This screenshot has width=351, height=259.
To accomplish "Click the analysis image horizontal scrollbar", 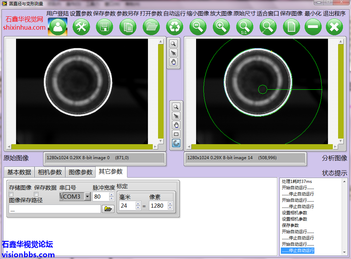I will point(262,147).
